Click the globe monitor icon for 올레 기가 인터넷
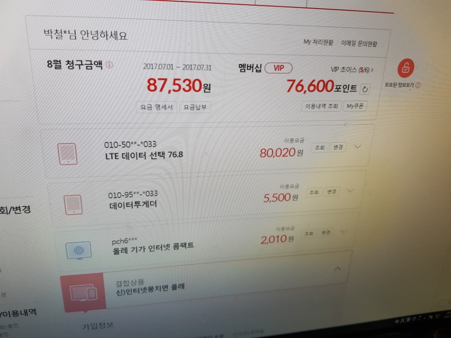451x338 pixels. (x=78, y=250)
